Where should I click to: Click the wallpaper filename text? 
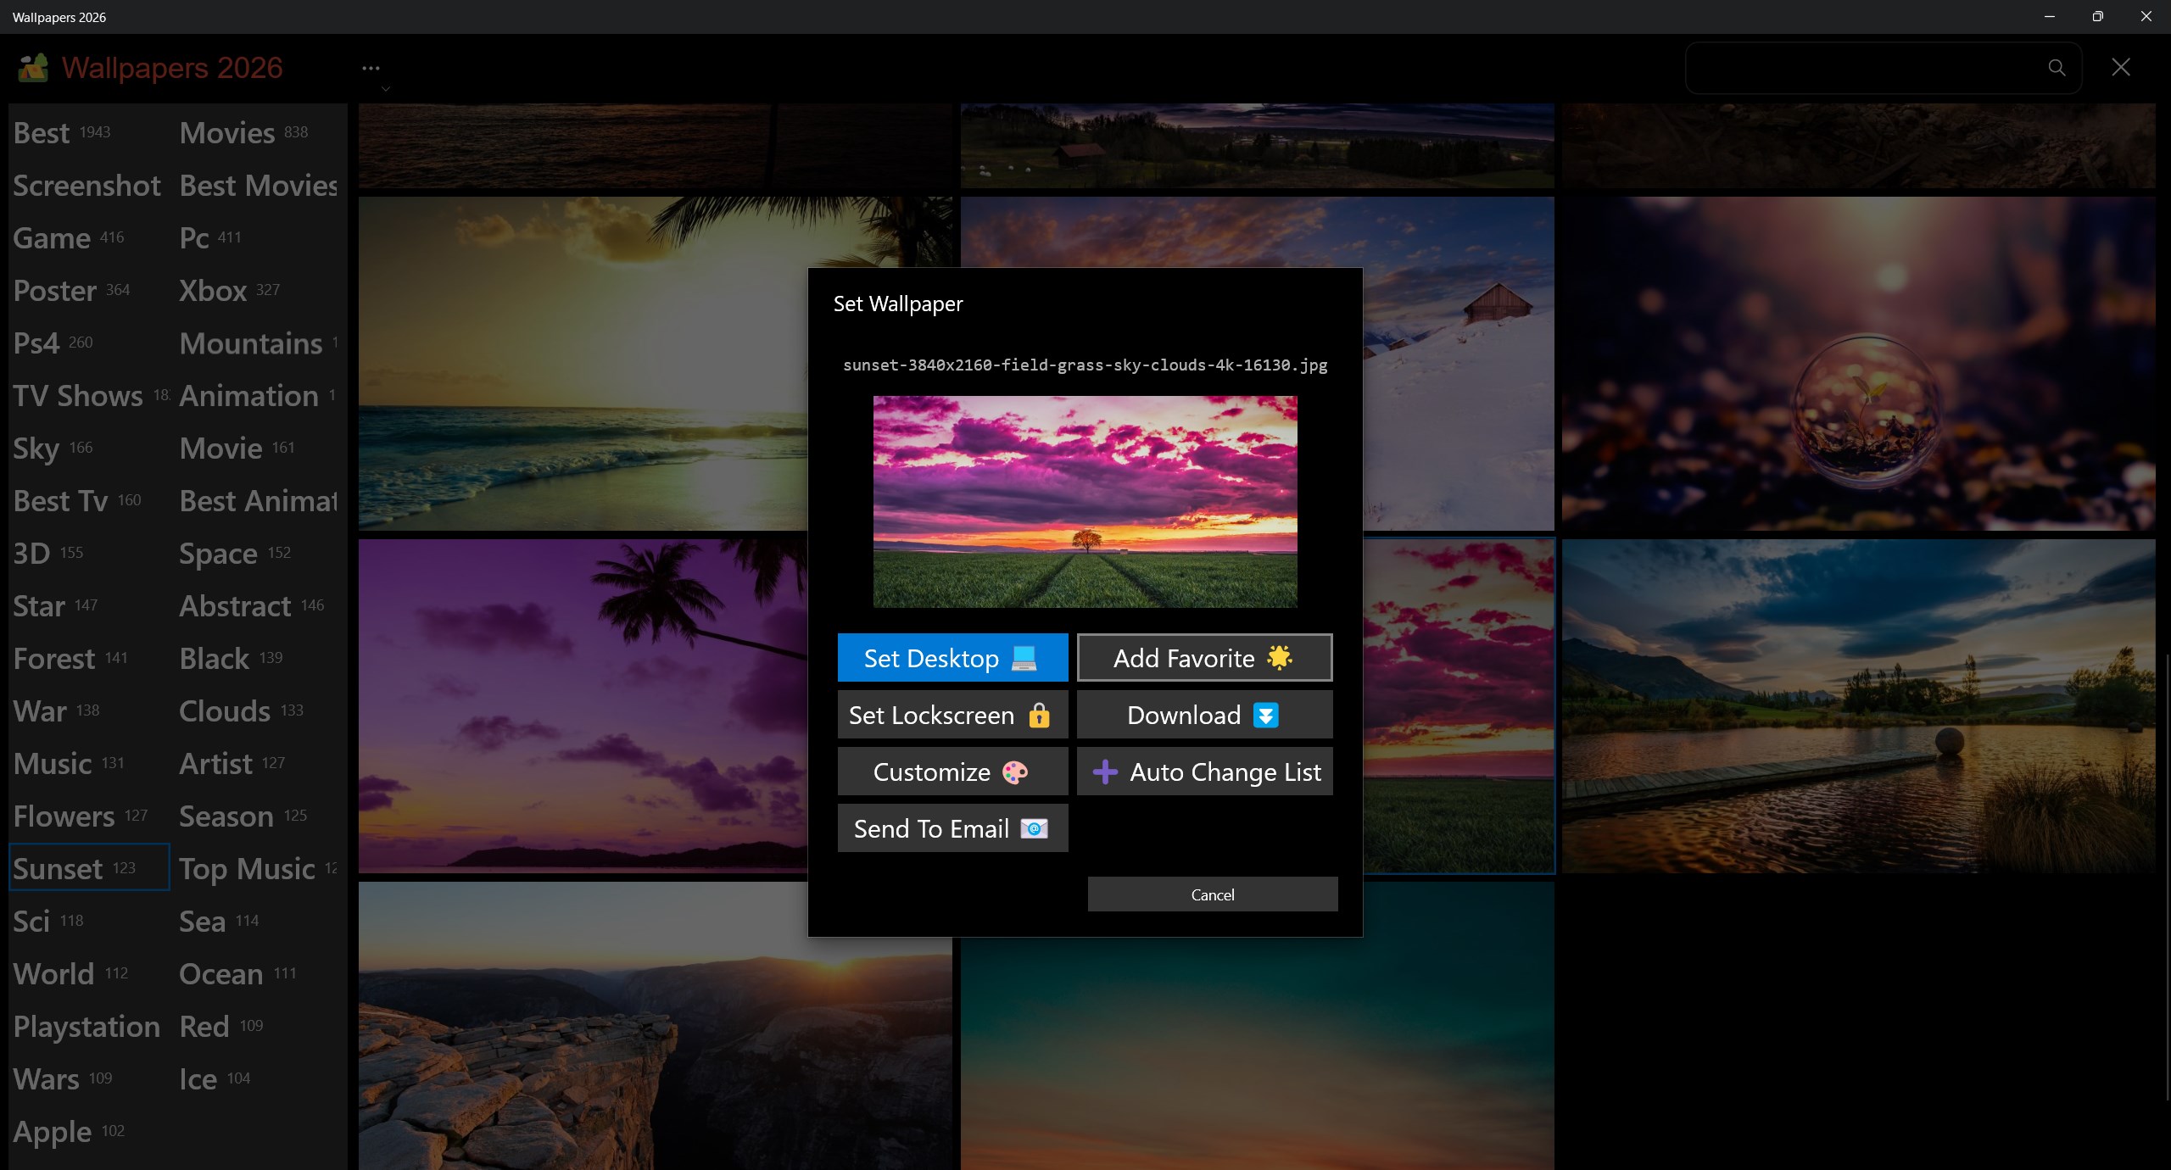pos(1085,365)
